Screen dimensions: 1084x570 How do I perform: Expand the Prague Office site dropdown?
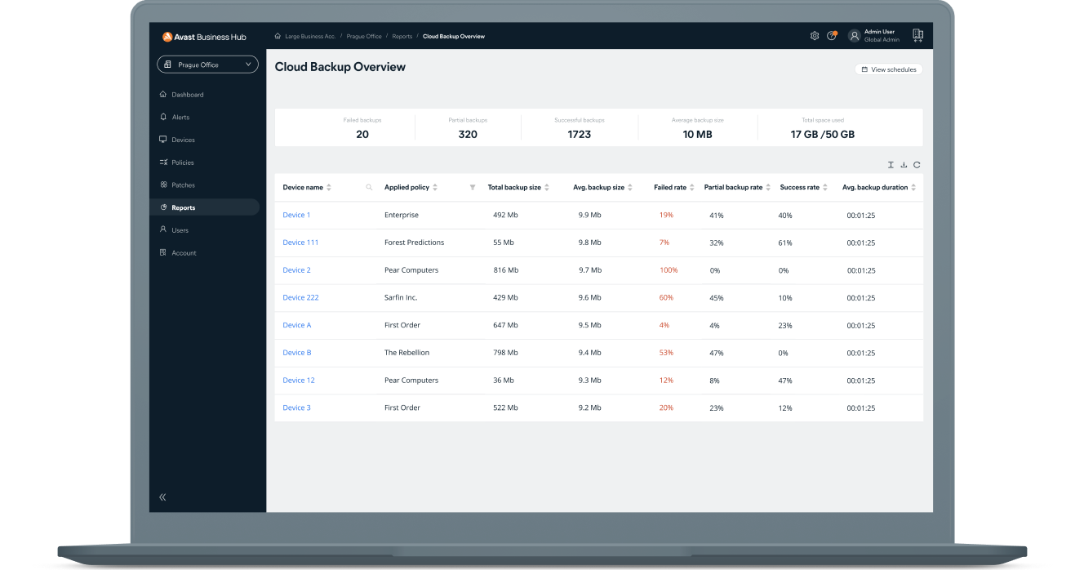click(x=207, y=65)
